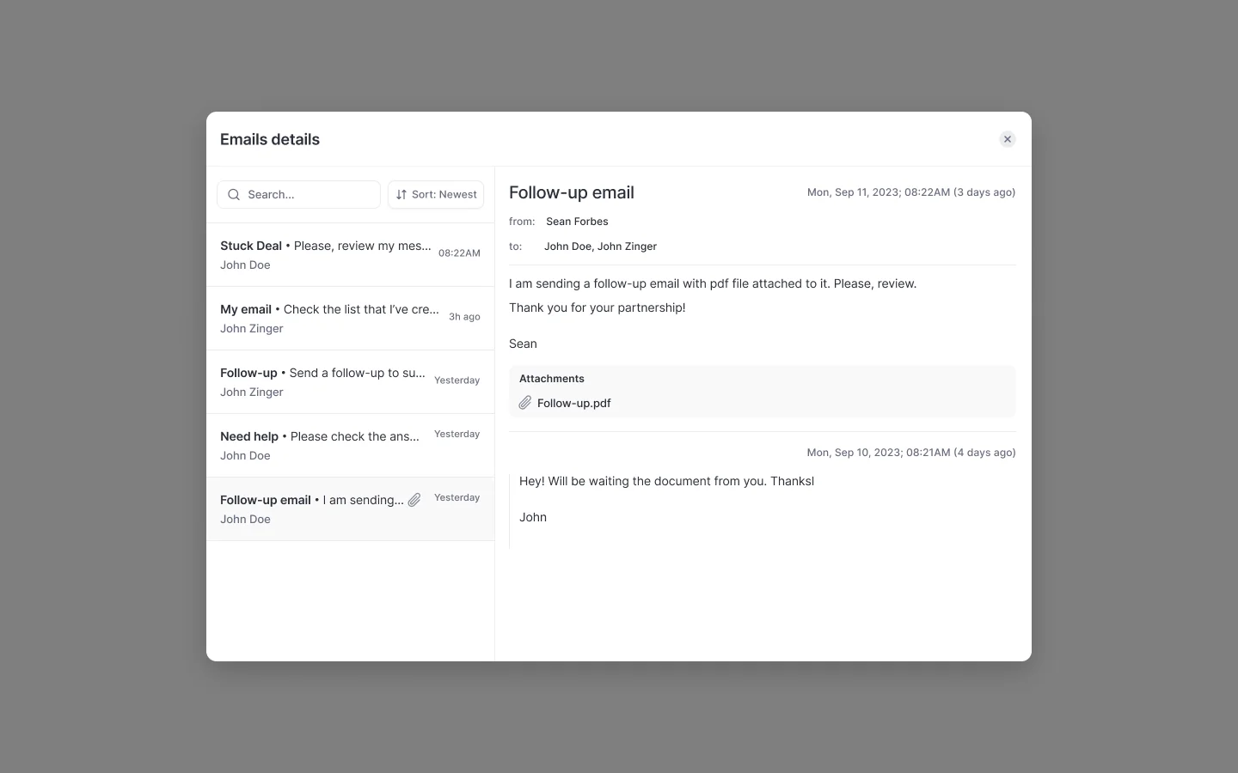Select the My email message from John Zinger
1238x773 pixels.
coord(350,319)
